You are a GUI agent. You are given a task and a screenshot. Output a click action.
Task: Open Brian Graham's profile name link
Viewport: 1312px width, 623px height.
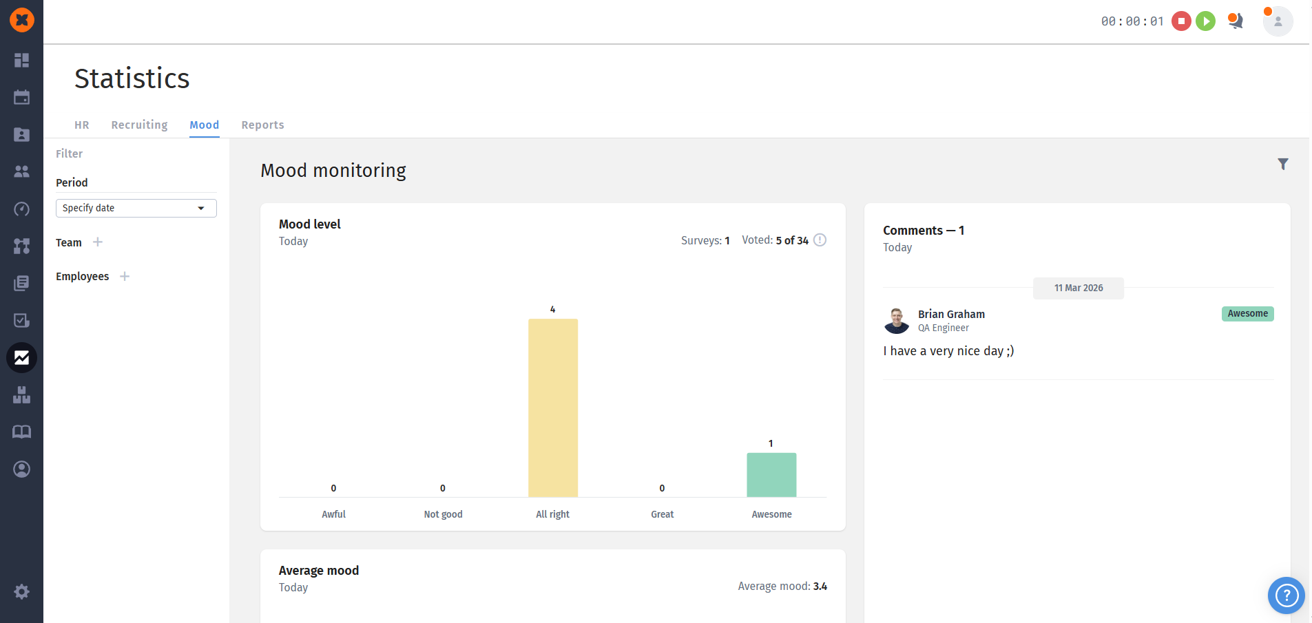[951, 314]
